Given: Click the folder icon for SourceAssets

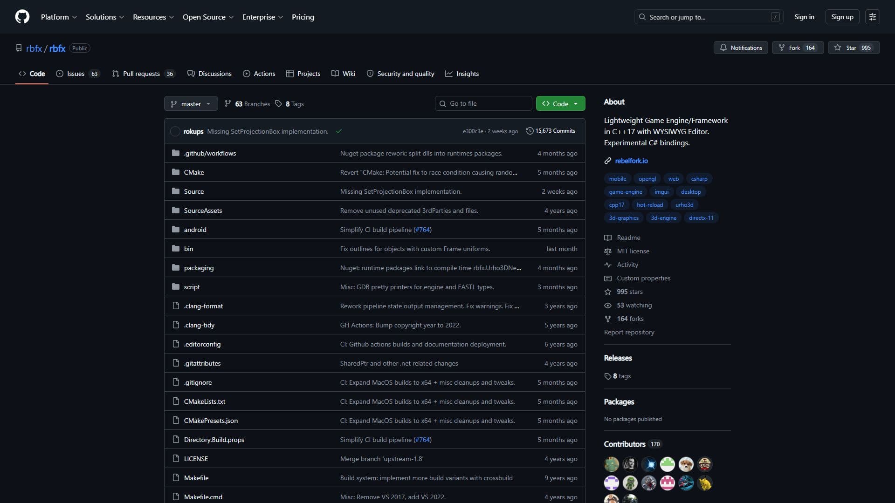Looking at the screenshot, I should coord(176,211).
